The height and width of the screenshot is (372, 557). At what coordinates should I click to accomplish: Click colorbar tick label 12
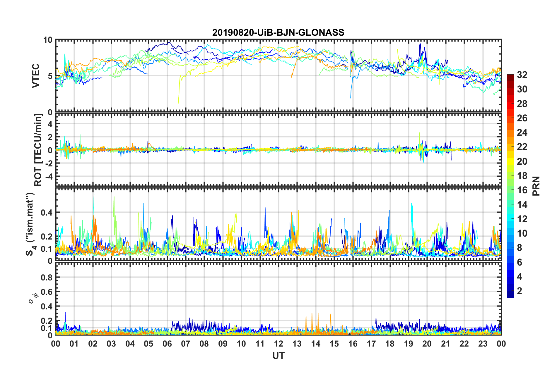pyautogui.click(x=522, y=219)
